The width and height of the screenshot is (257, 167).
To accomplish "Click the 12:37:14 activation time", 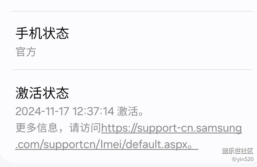I will pyautogui.click(x=93, y=111).
